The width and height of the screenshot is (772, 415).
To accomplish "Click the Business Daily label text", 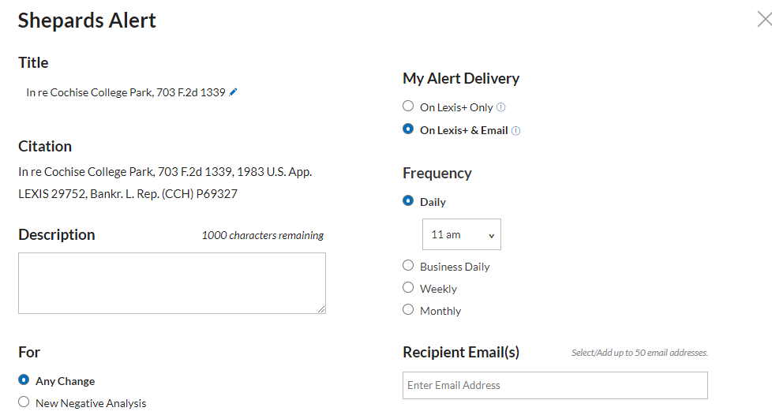I will pos(455,267).
